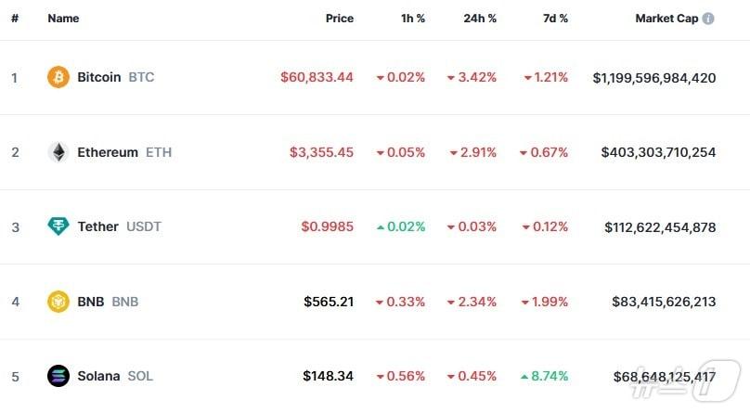
Task: Click Bitcoin's market cap value
Action: pos(653,78)
